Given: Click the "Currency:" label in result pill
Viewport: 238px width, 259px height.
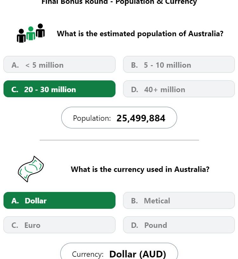Looking at the screenshot, I should pos(88,254).
